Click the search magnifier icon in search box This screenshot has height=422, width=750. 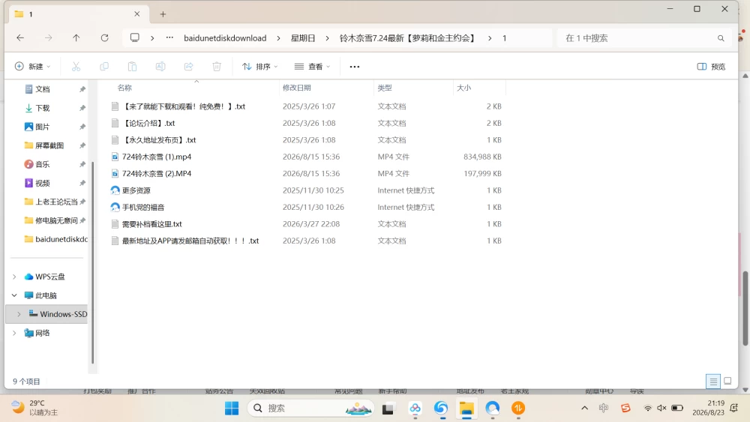[721, 38]
